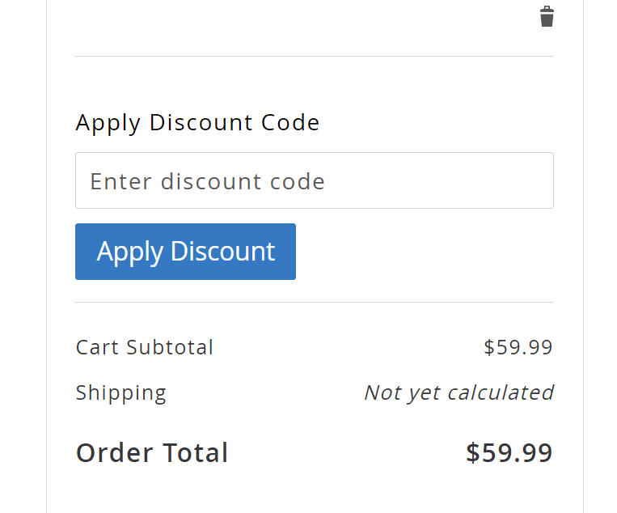Click the italic Not yet calculated text

tap(459, 393)
